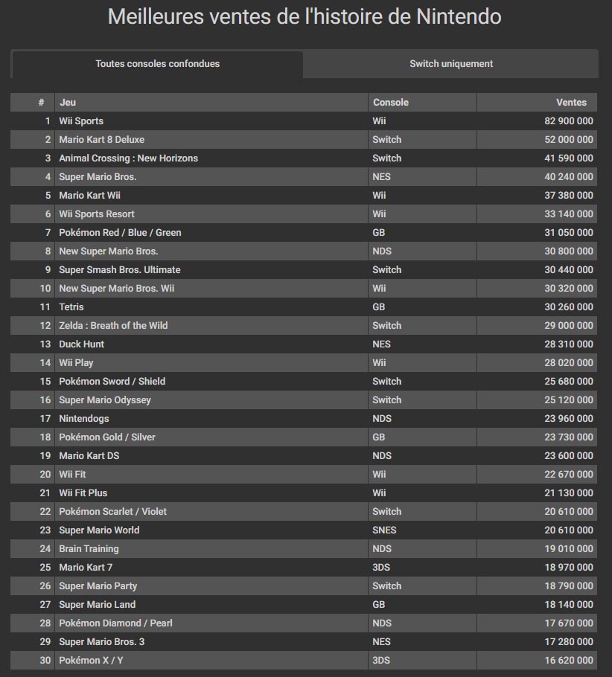Select the rank number '30'

tap(45, 659)
